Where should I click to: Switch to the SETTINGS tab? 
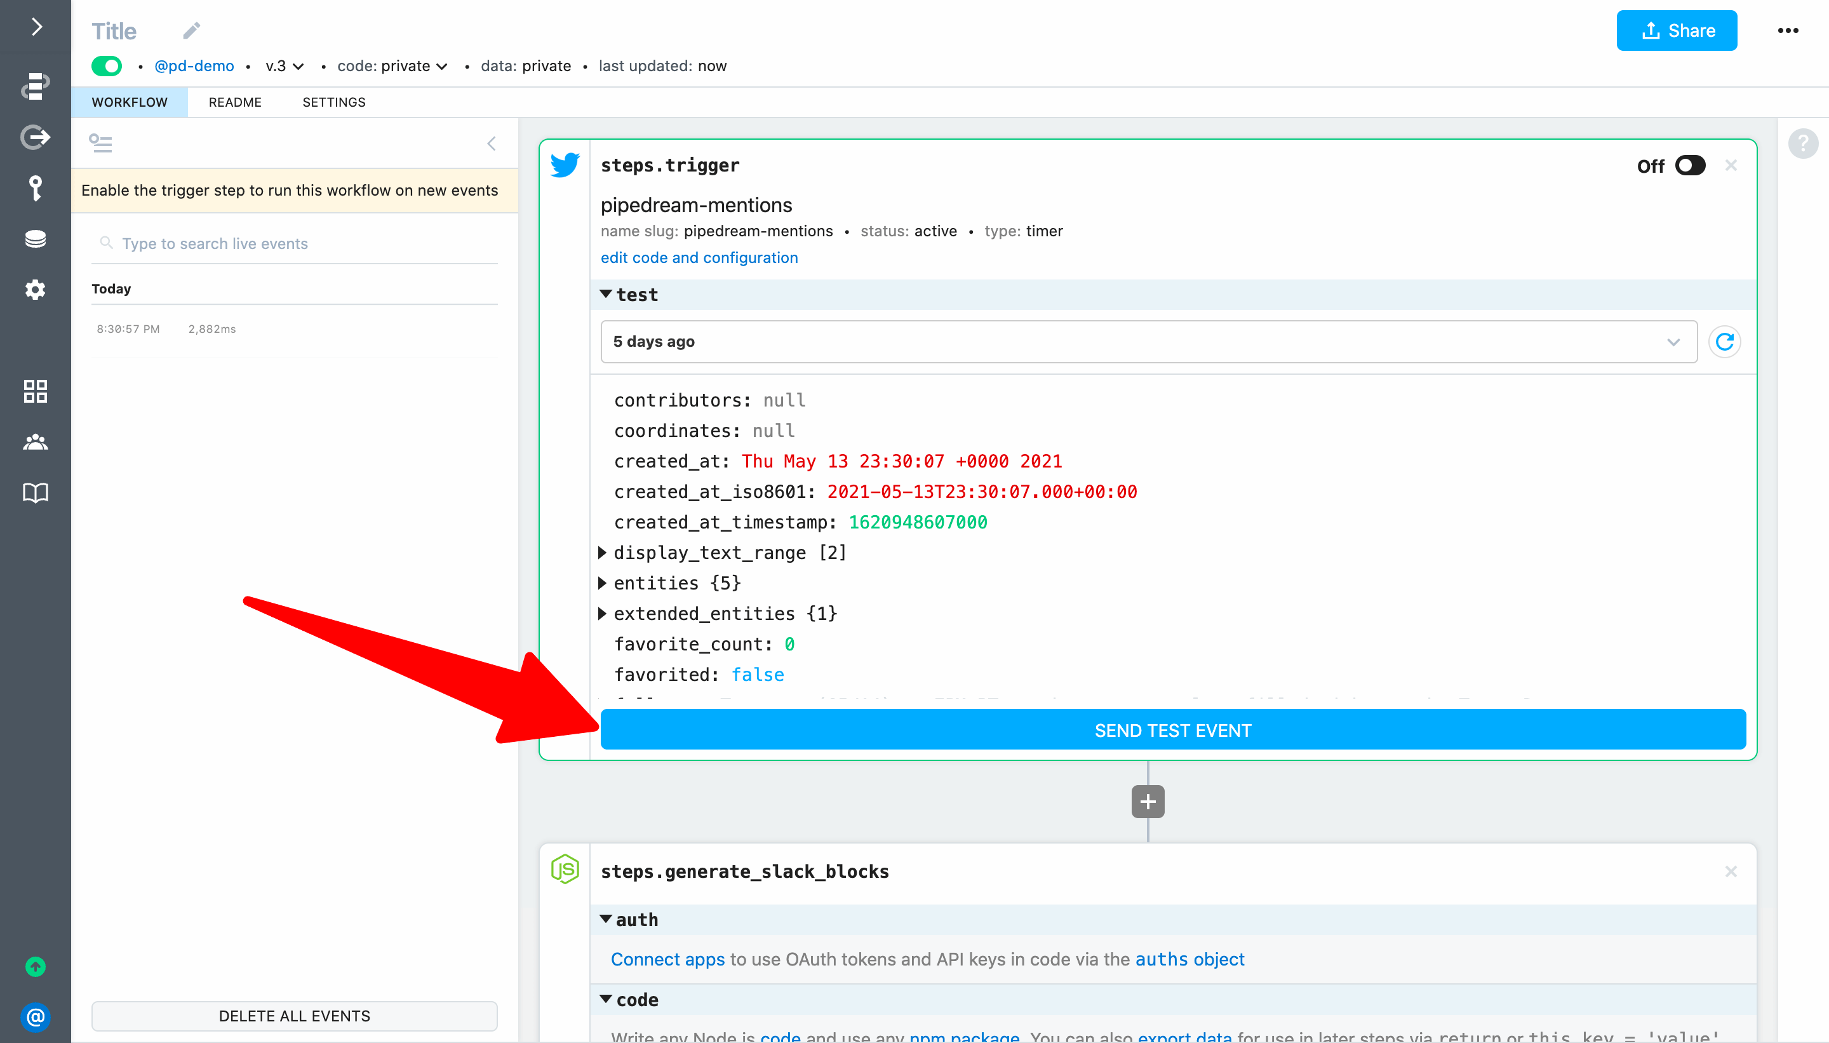[333, 102]
